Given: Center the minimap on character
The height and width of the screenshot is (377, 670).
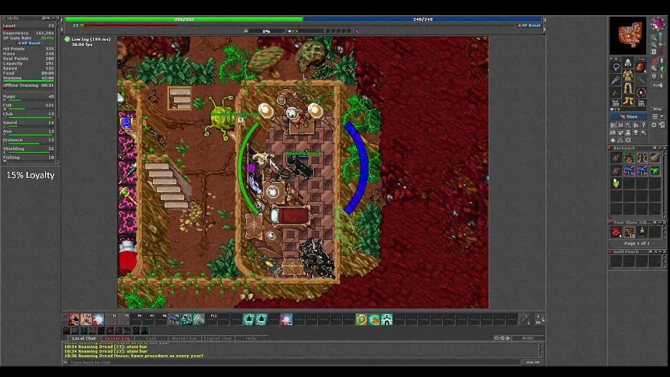Looking at the screenshot, I should (x=654, y=51).
